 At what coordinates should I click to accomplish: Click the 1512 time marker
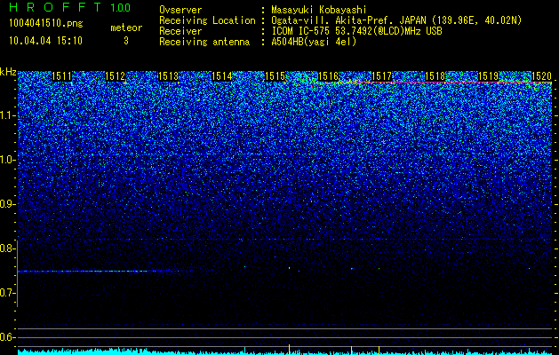pyautogui.click(x=116, y=76)
